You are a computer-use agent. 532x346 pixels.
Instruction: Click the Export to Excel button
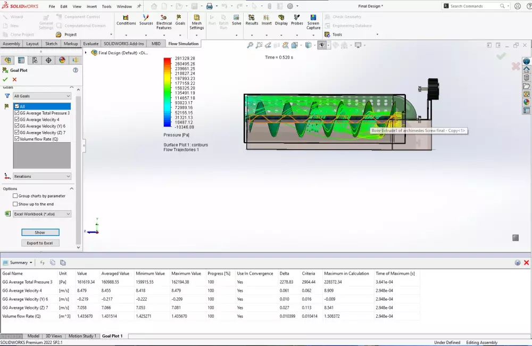[x=41, y=243]
